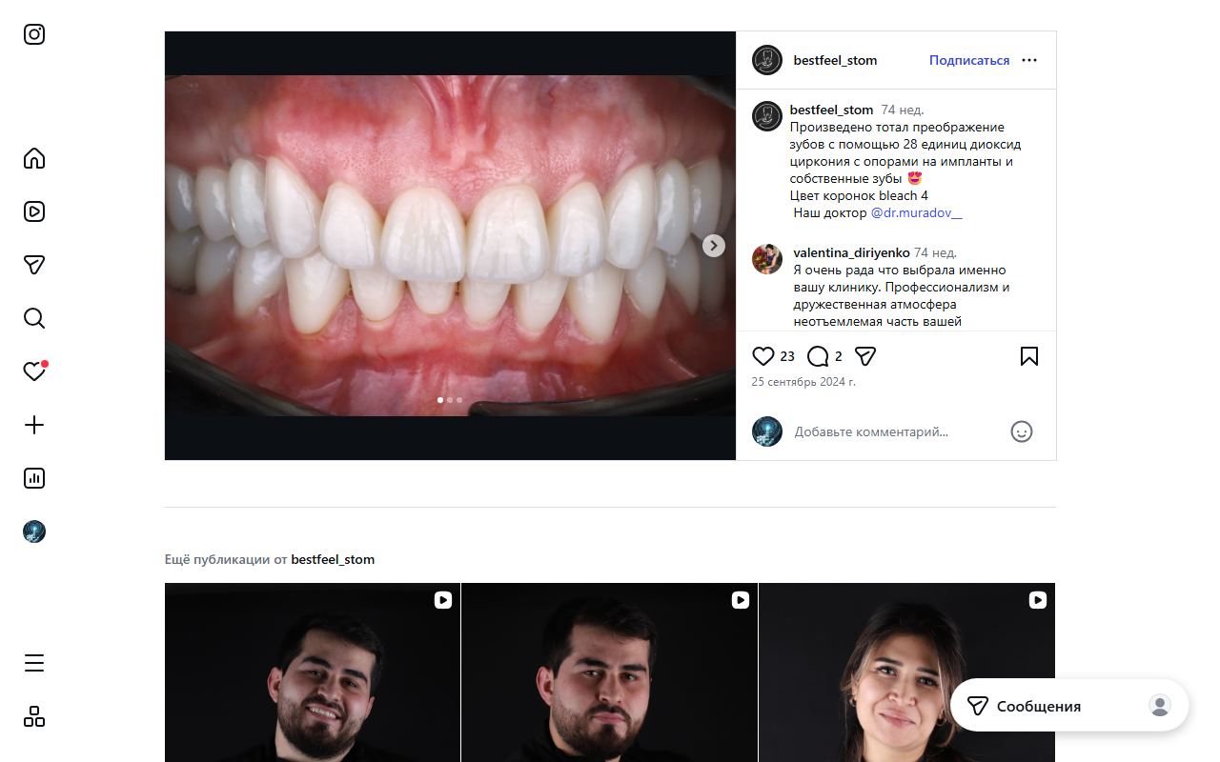Open Instagram home feed icon
This screenshot has height=762, width=1220.
34,158
